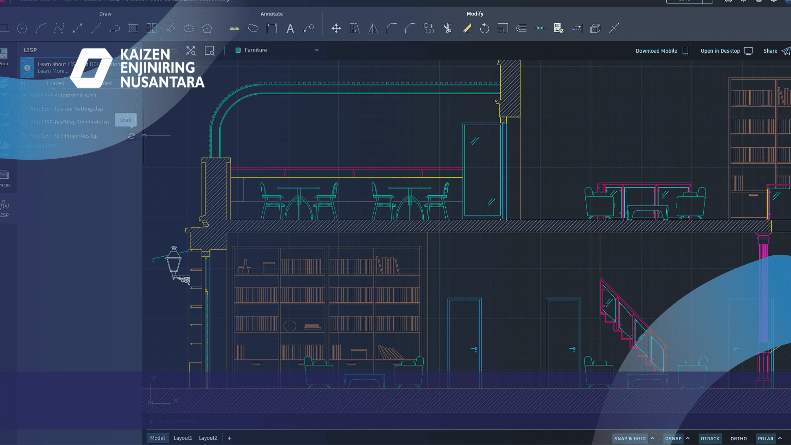Toggle OSNAP mode
The width and height of the screenshot is (791, 445).
[x=673, y=438]
